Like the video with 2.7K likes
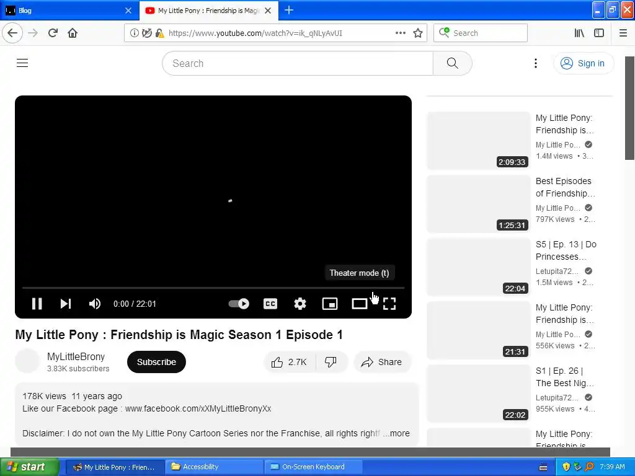The image size is (635, 476). tap(289, 362)
